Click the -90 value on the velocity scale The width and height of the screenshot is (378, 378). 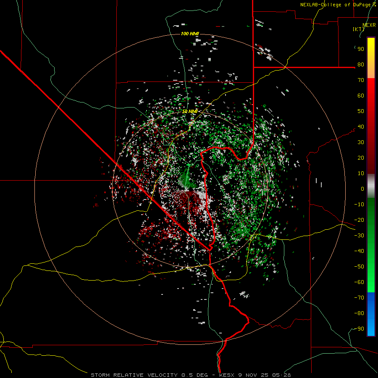tap(359, 329)
